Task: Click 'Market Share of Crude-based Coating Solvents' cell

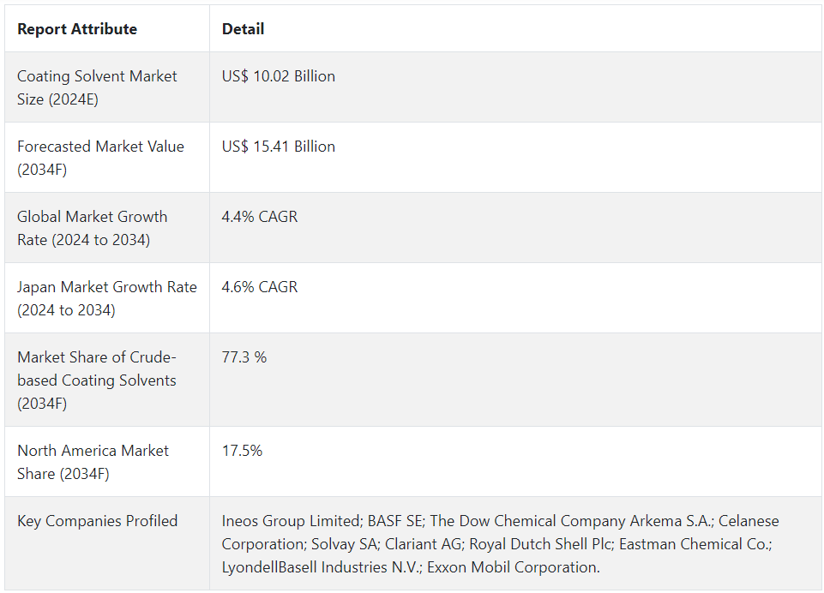Action: tap(96, 380)
